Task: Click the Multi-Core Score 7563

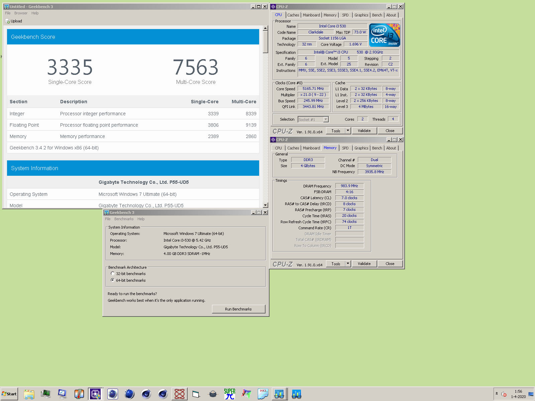Action: [196, 67]
